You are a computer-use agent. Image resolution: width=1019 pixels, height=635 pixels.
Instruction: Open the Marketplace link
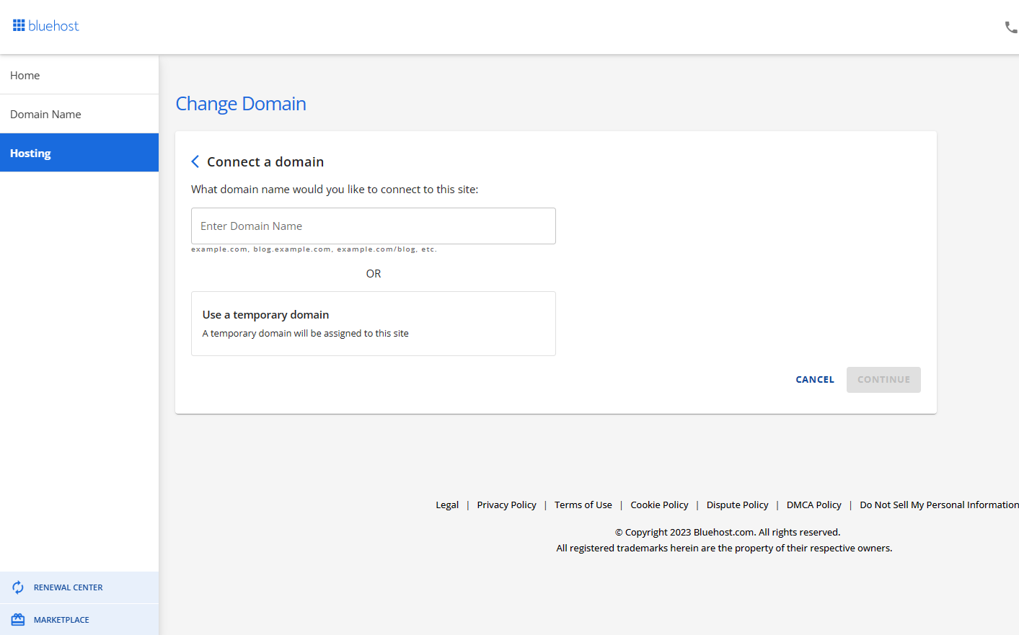[x=79, y=620]
